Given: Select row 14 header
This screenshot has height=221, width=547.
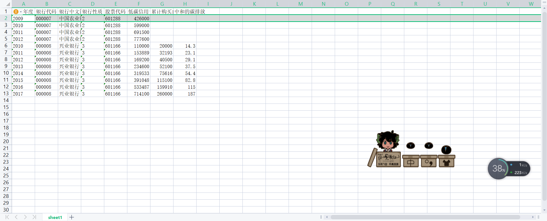Looking at the screenshot, I should click(x=6, y=100).
